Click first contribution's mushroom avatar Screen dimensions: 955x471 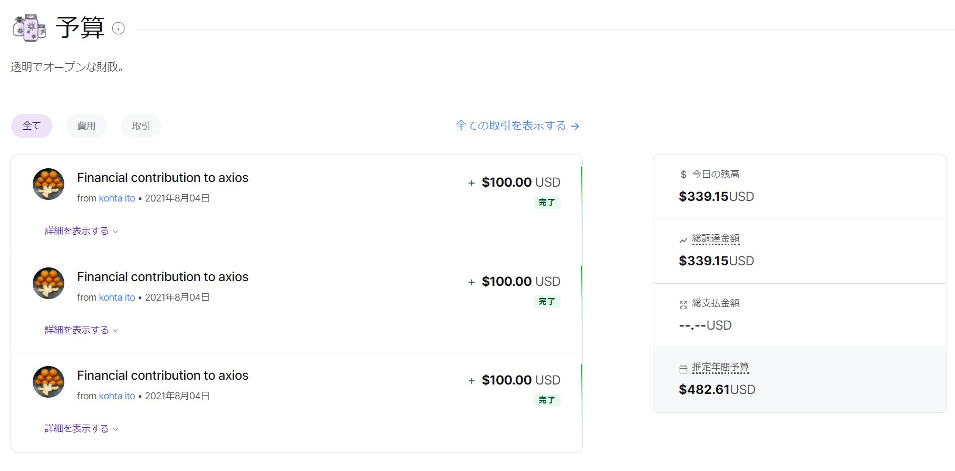point(49,184)
